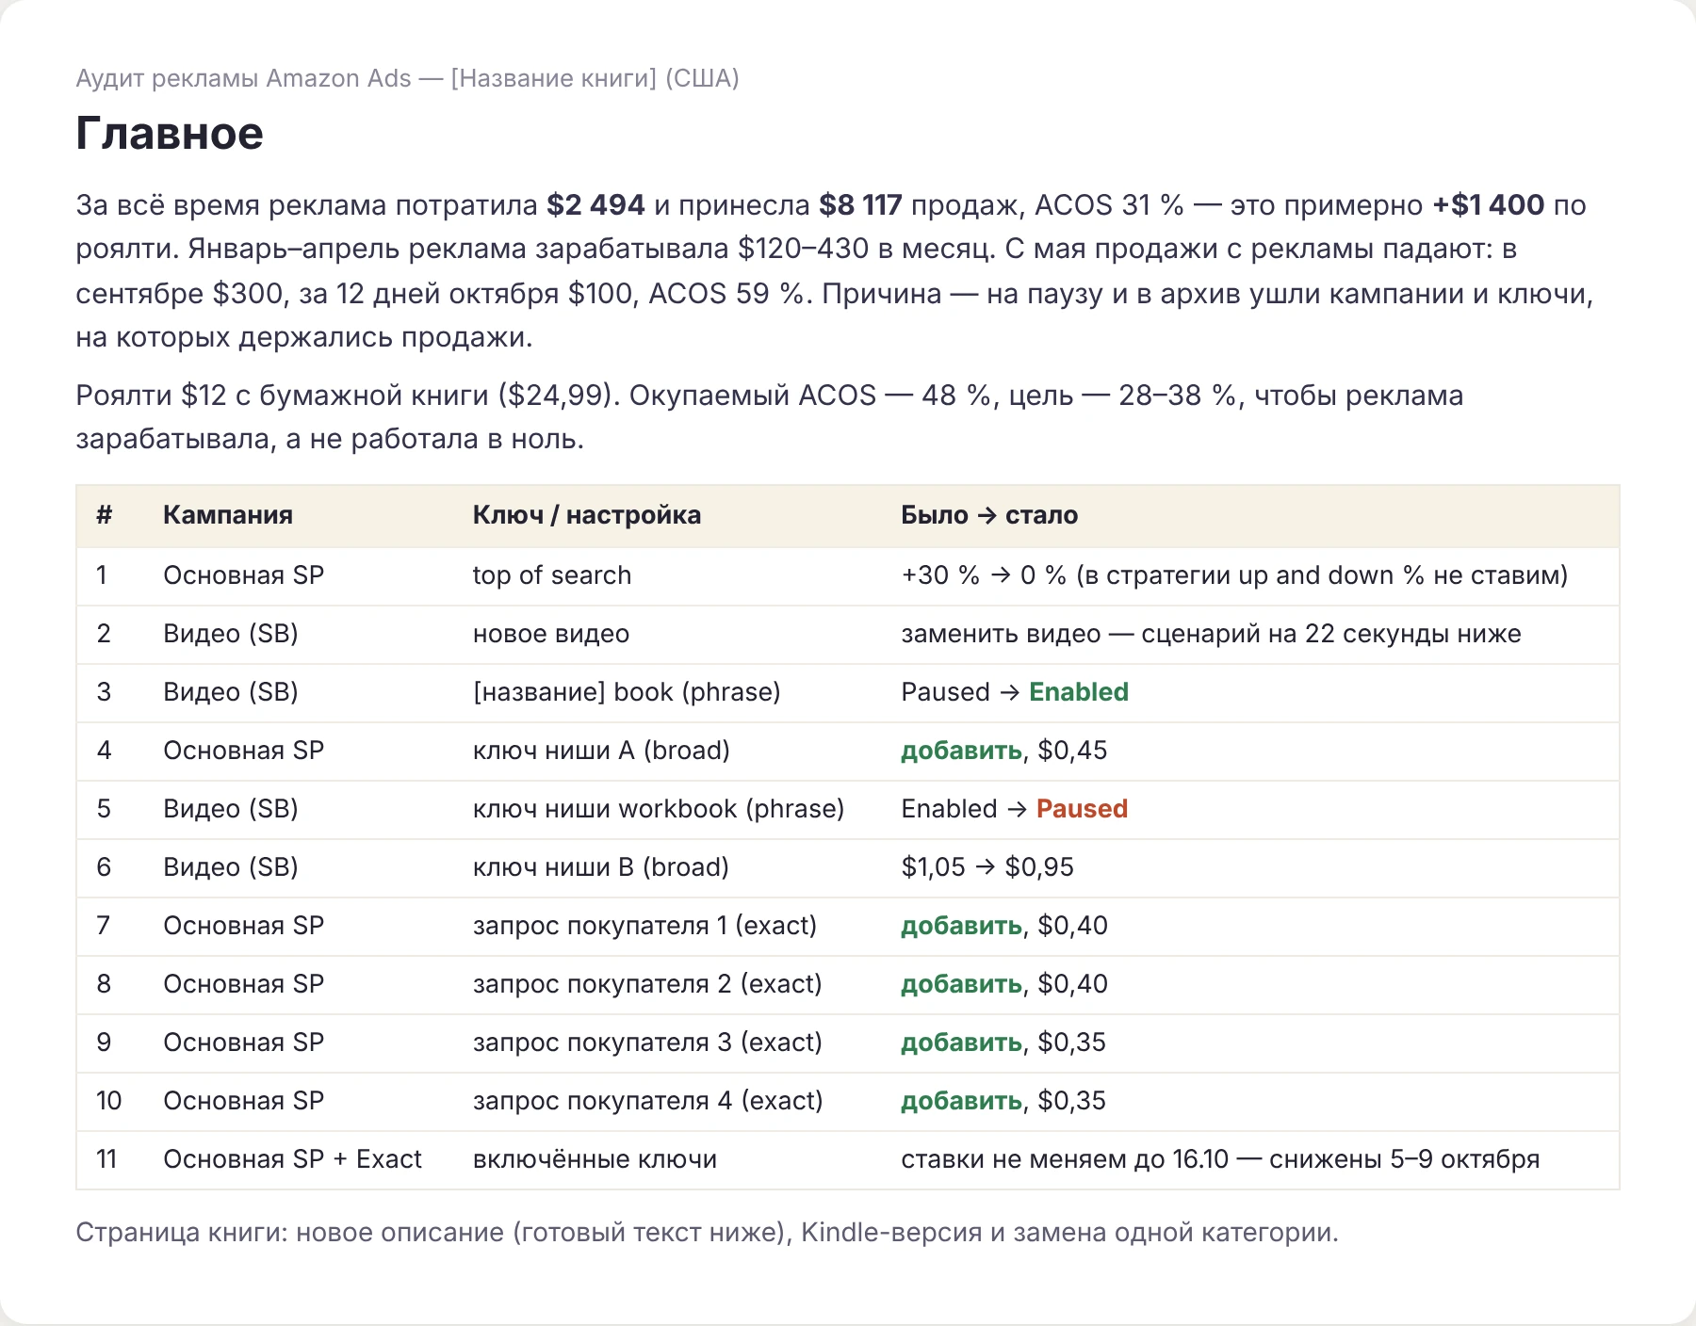Click the paragraph starting "Роялти $12 с бумажной книги"
The height and width of the screenshot is (1326, 1696).
click(x=769, y=417)
